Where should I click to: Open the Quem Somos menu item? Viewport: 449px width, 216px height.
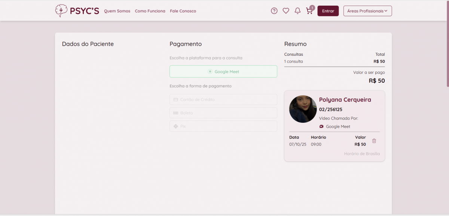(x=117, y=11)
